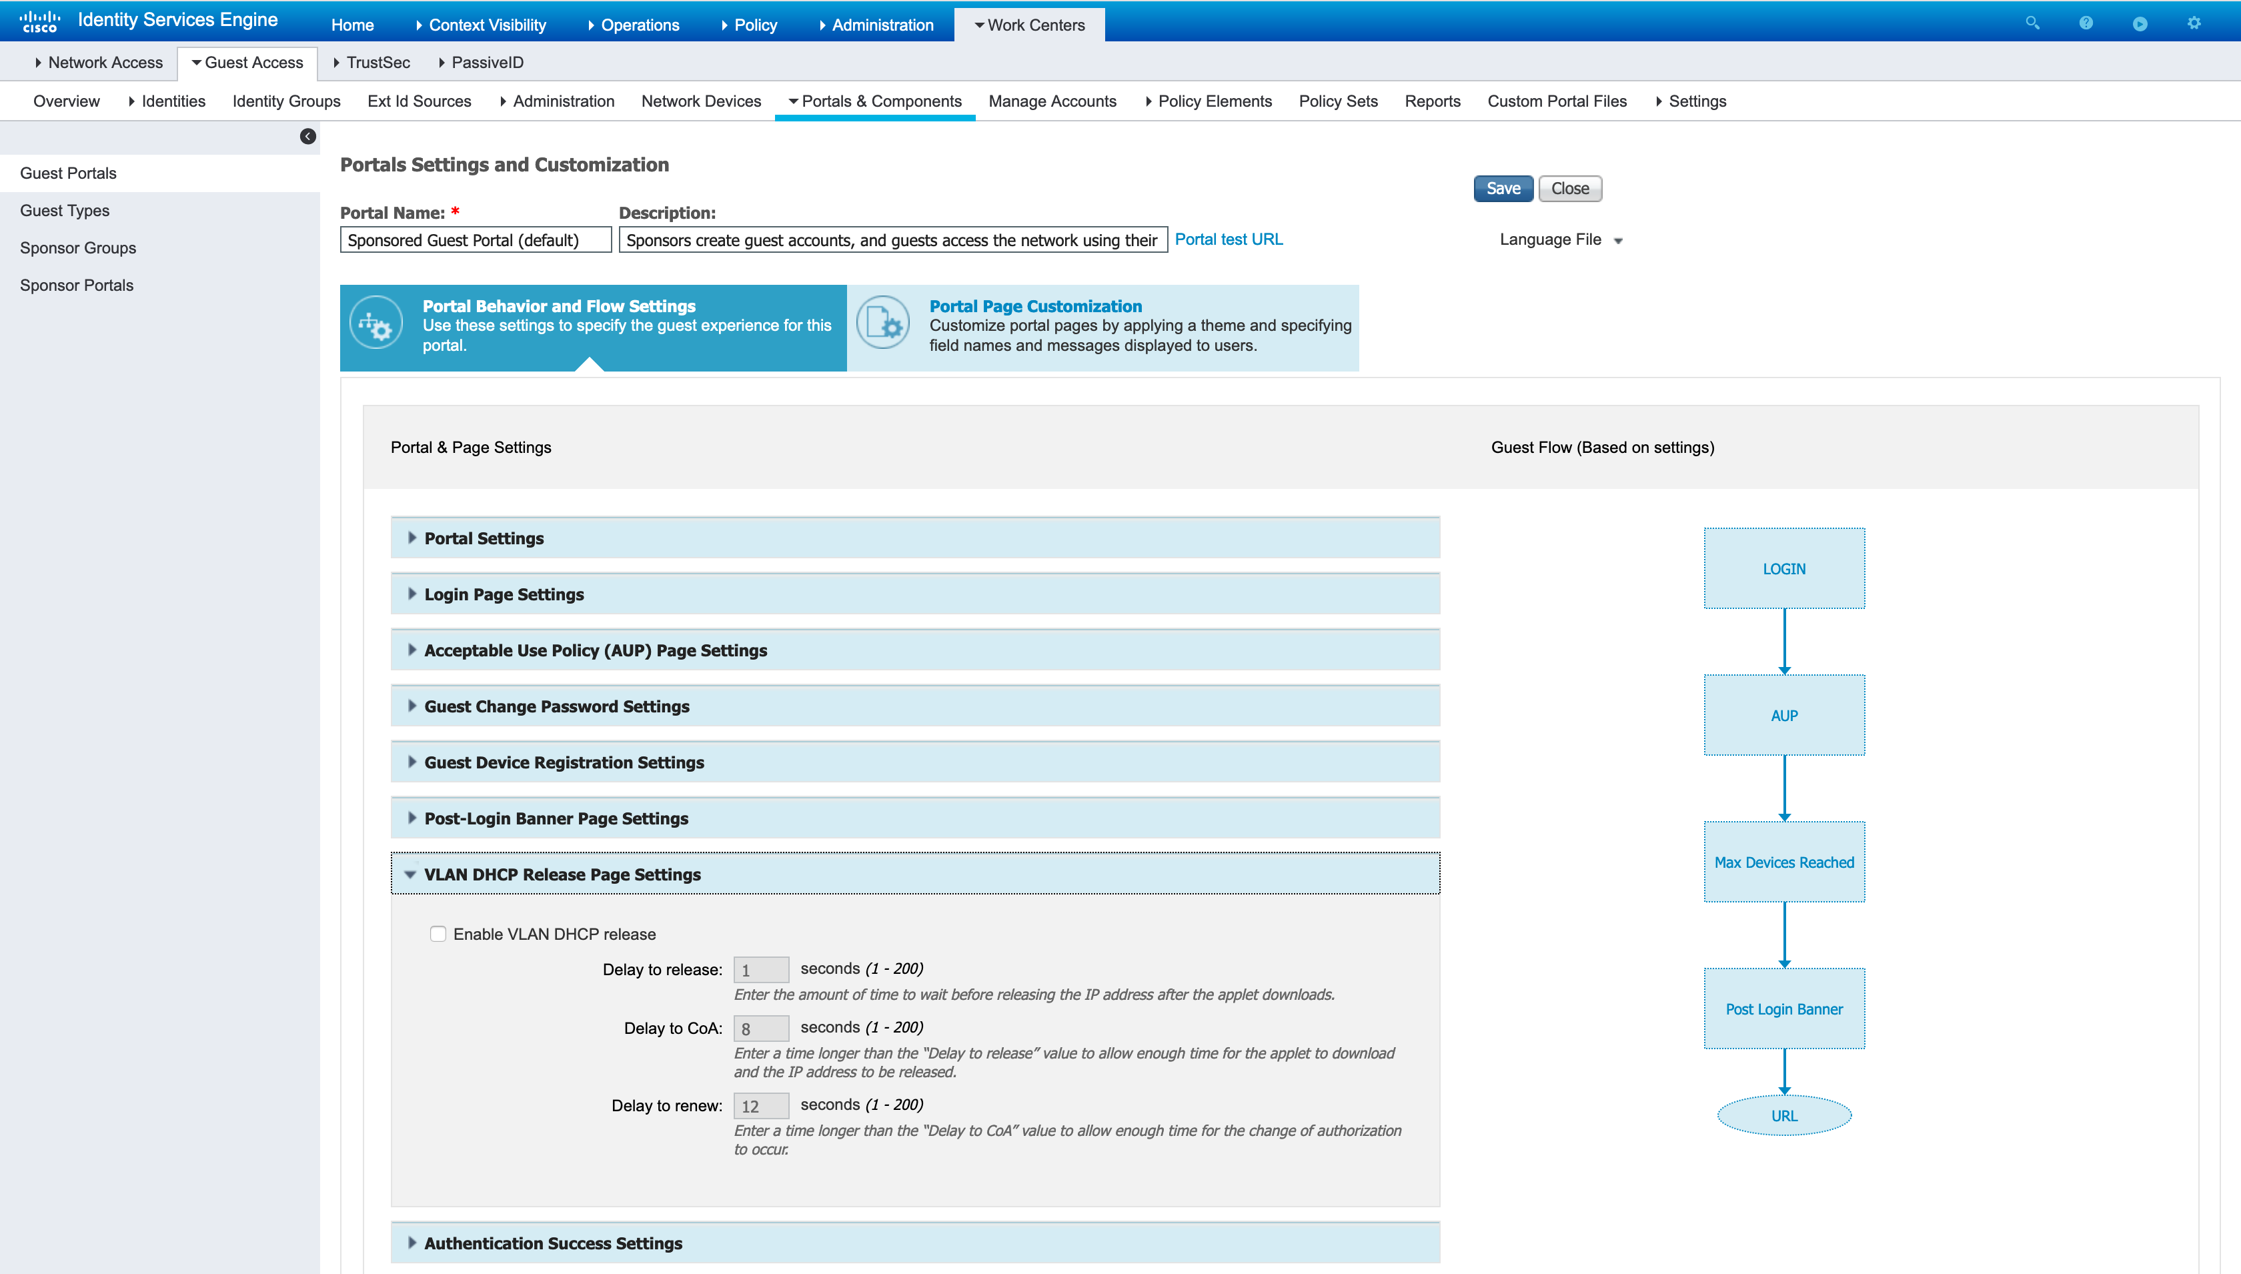
Task: Go to Reports tab
Action: click(1433, 101)
